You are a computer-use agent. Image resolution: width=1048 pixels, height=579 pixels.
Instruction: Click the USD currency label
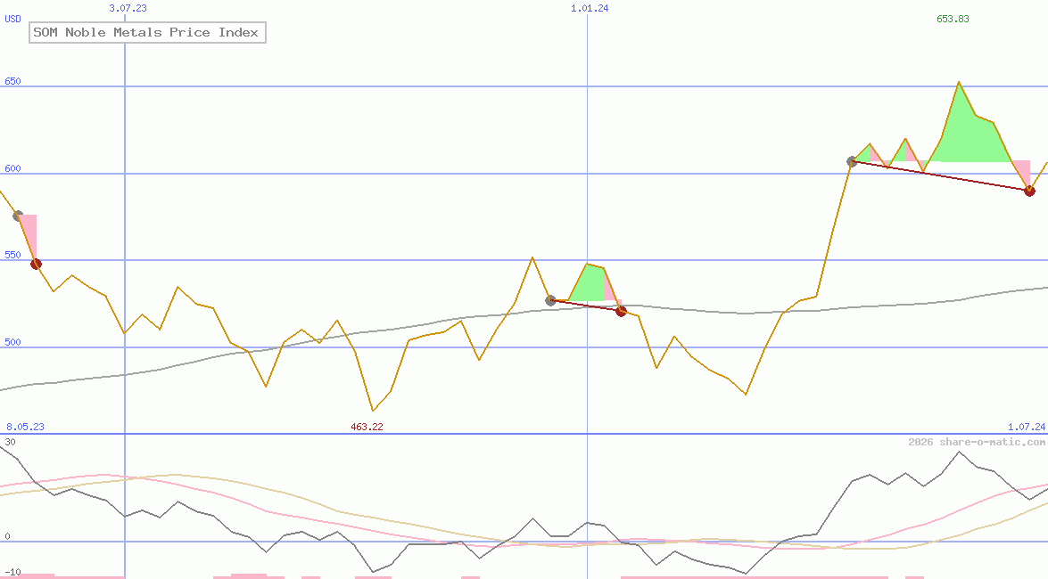pos(12,19)
